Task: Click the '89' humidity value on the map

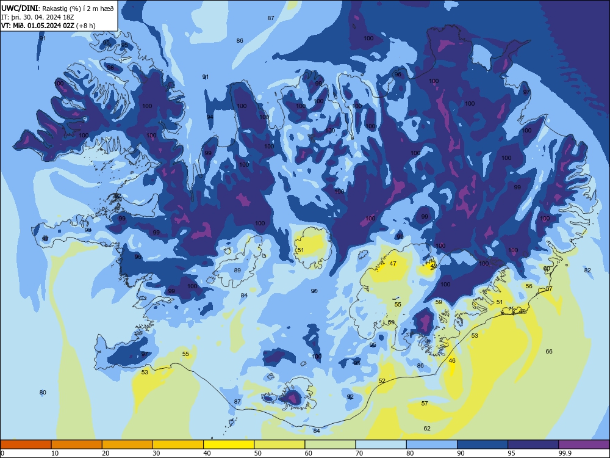Action: (x=237, y=271)
